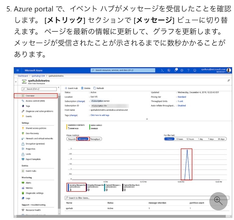Collapse the essentials section arrow
234x220 pixels.
pos(147,119)
